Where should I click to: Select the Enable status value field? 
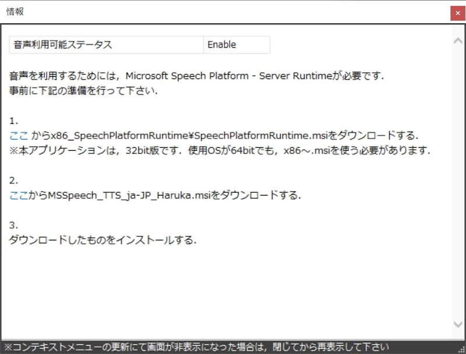(x=236, y=44)
